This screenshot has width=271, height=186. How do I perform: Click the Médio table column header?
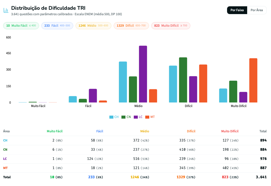(145, 131)
